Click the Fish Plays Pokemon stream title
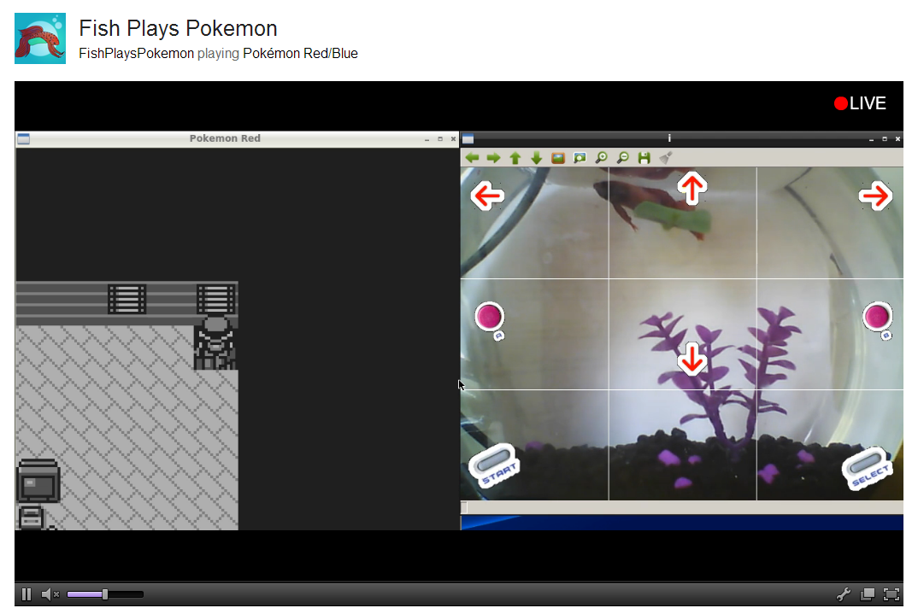918x608 pixels. (178, 28)
